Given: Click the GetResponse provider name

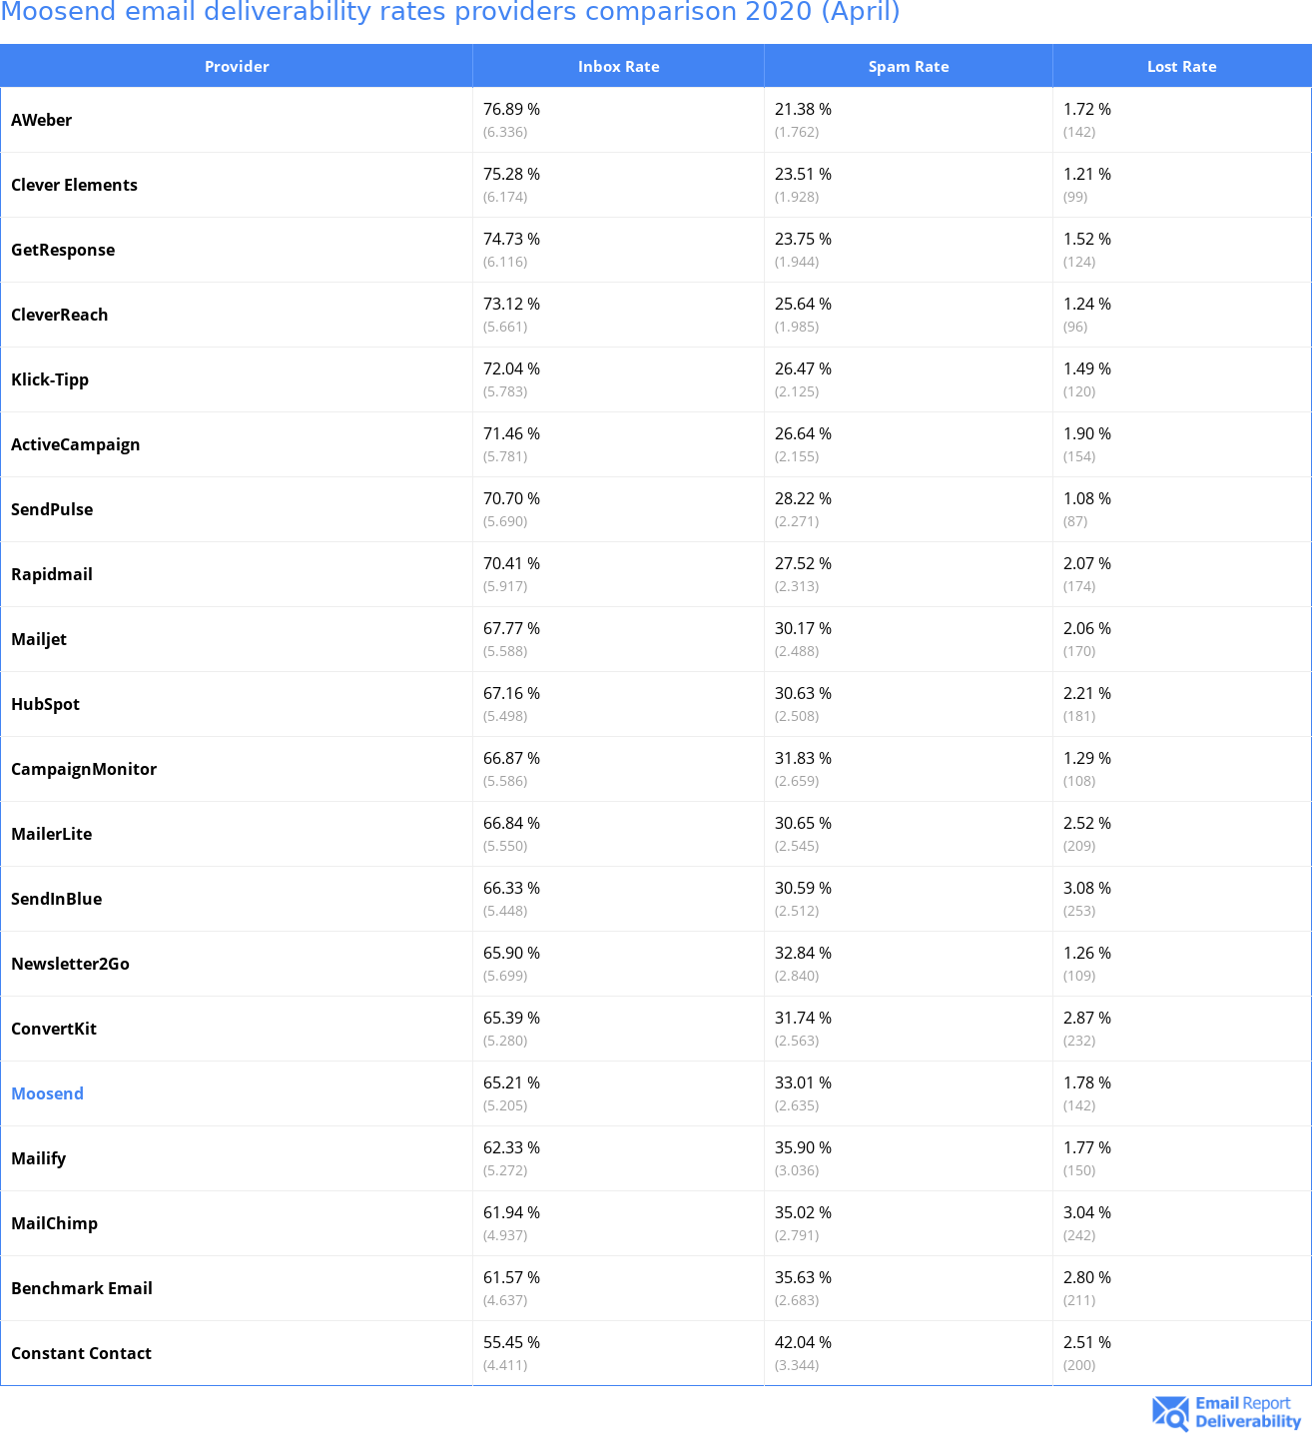Looking at the screenshot, I should tap(63, 250).
